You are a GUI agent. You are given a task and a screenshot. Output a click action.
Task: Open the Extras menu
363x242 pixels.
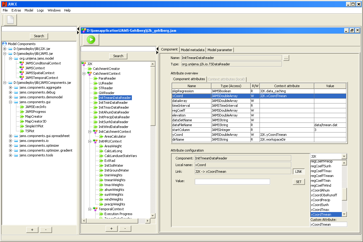(16, 10)
